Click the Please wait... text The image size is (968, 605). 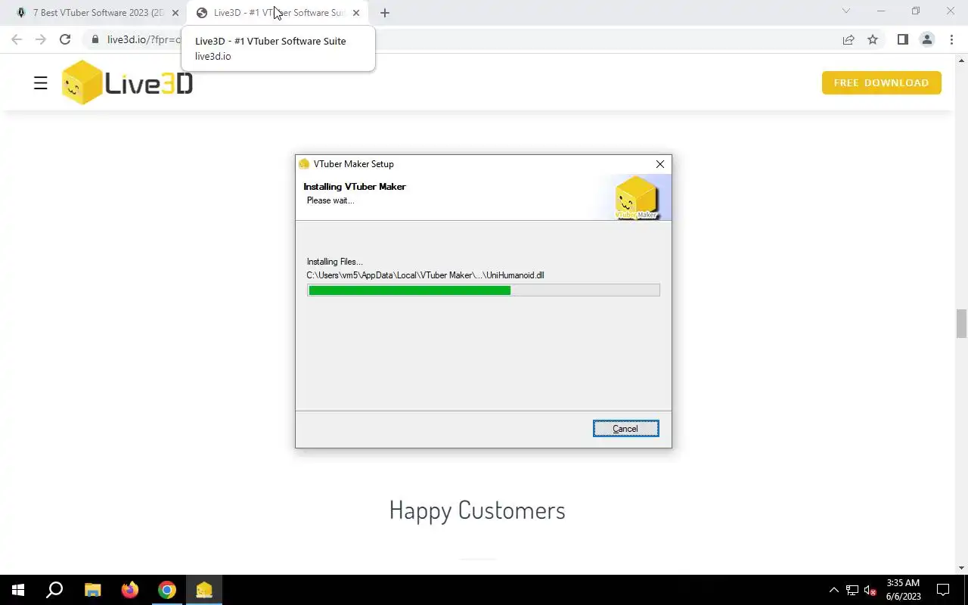(x=330, y=200)
